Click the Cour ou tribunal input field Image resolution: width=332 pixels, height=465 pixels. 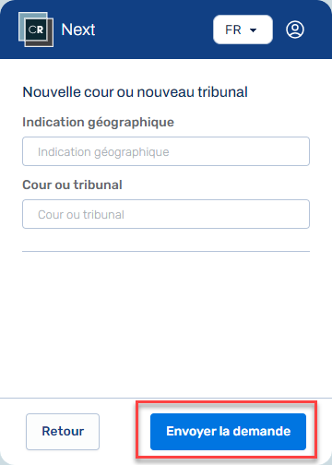166,214
